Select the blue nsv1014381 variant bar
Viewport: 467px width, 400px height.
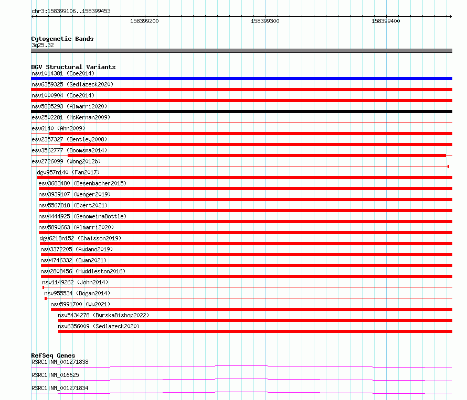pyautogui.click(x=241, y=79)
